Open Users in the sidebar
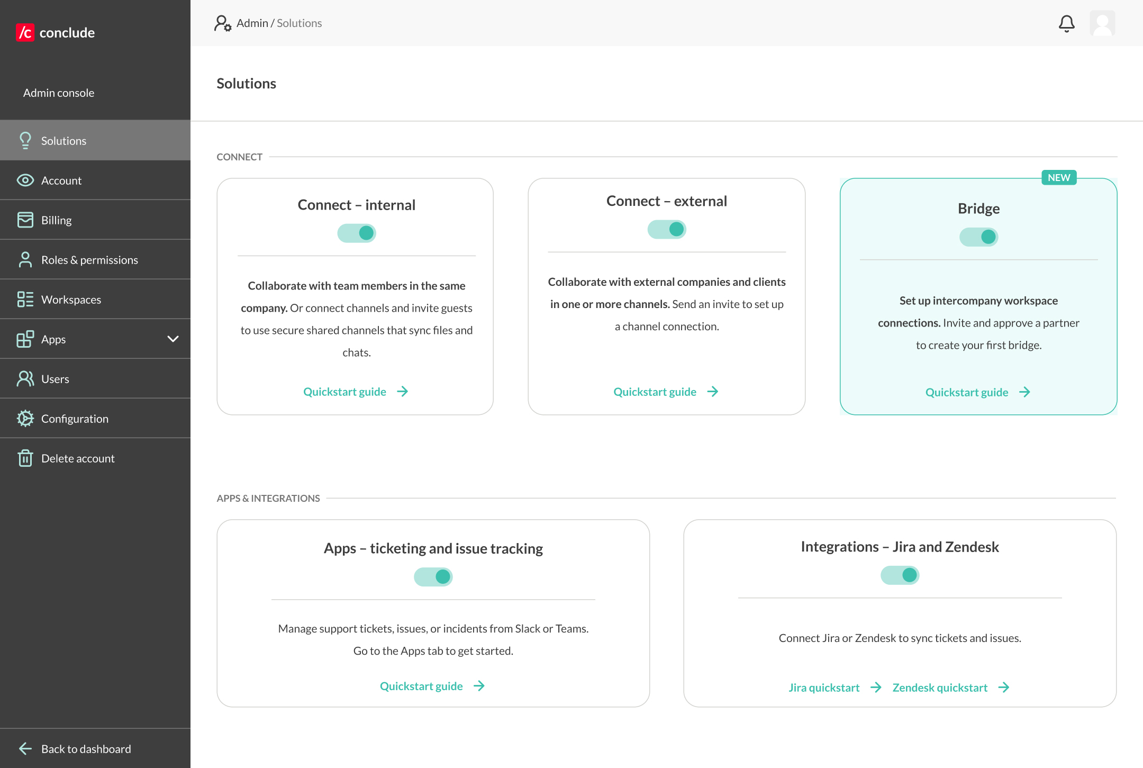The height and width of the screenshot is (768, 1143). coord(95,378)
